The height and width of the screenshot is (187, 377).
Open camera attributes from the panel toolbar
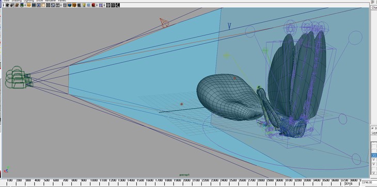12,5
